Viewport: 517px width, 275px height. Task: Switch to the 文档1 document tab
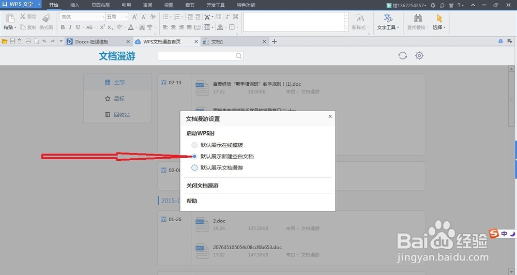click(234, 41)
